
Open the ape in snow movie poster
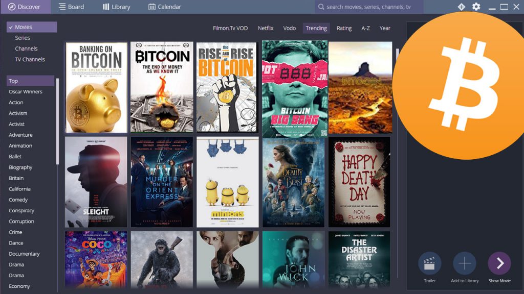pos(162,260)
